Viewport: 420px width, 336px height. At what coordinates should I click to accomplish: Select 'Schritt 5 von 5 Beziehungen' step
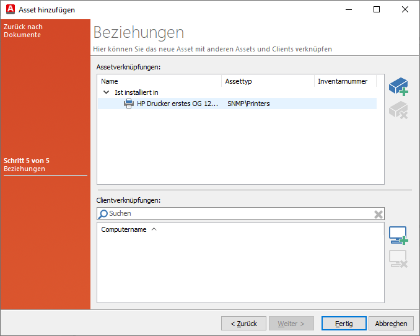click(27, 165)
